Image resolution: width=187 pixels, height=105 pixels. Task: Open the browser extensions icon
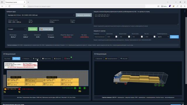pos(181,6)
